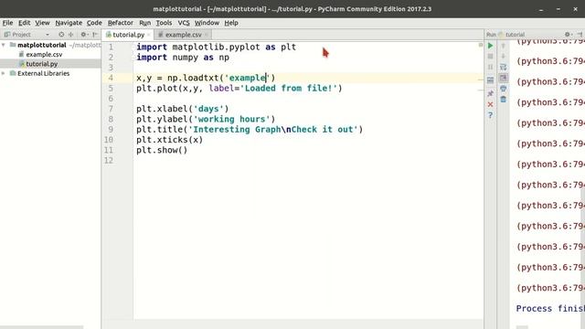Toggle scroll to end icon in Run console
This screenshot has height=329, width=585.
(504, 78)
